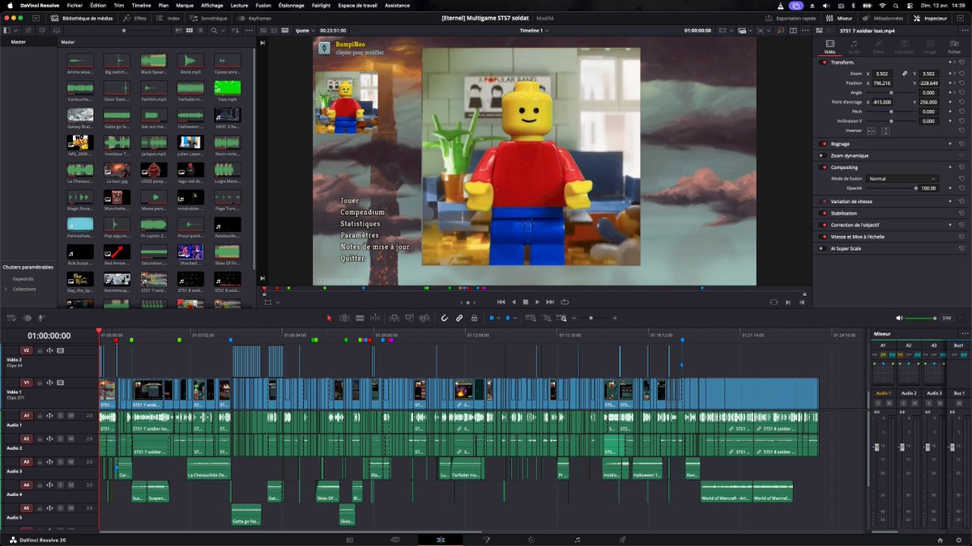Screen dimensions: 972x546
Task: Expand the Collections bin tree
Action: [x=6, y=289]
